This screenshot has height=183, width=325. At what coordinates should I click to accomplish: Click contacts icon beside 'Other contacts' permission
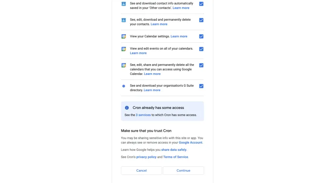click(x=123, y=4)
